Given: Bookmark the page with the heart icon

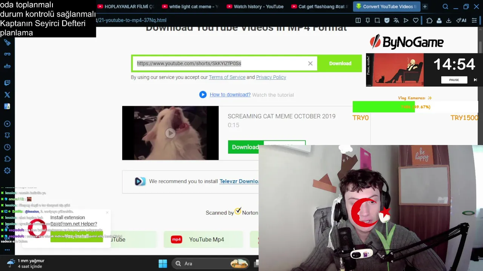Looking at the screenshot, I should pos(415,20).
